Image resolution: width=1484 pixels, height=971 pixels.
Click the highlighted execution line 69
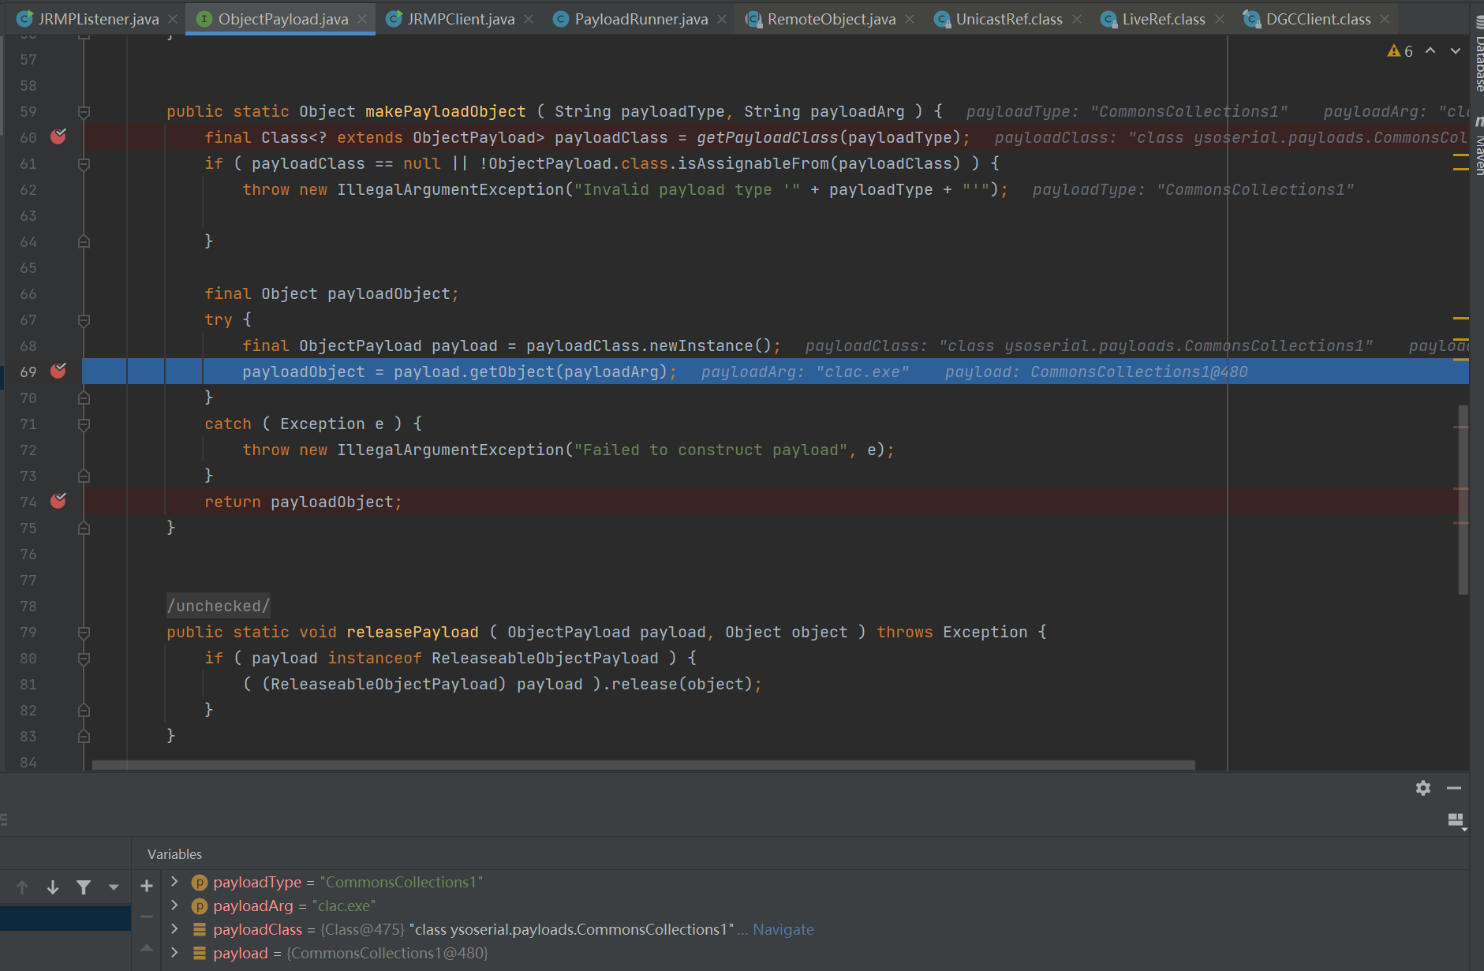point(776,372)
